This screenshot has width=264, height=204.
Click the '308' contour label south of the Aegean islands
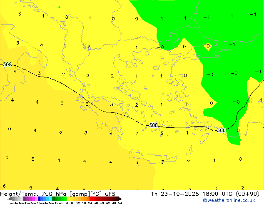tap(153, 125)
